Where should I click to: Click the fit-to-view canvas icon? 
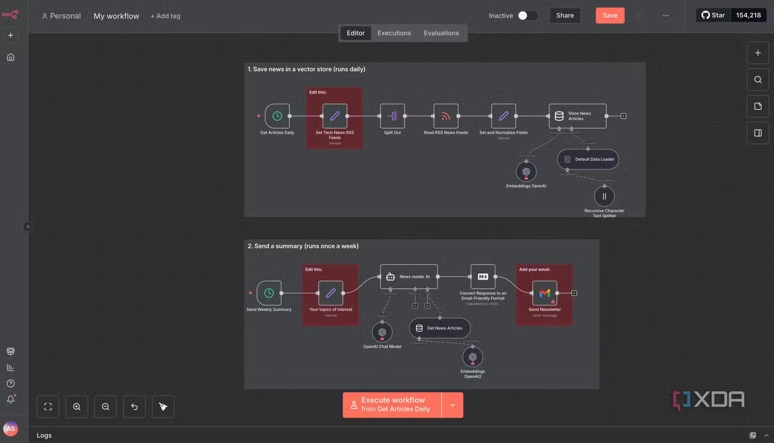coord(48,407)
